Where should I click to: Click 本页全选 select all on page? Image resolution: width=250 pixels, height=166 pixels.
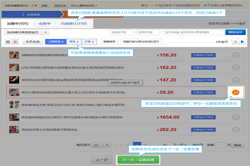click(x=32, y=41)
